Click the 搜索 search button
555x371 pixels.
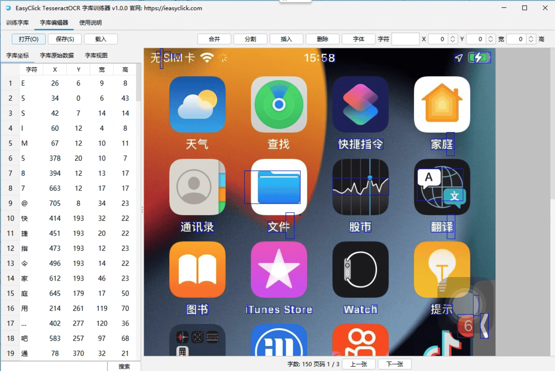[x=124, y=366]
